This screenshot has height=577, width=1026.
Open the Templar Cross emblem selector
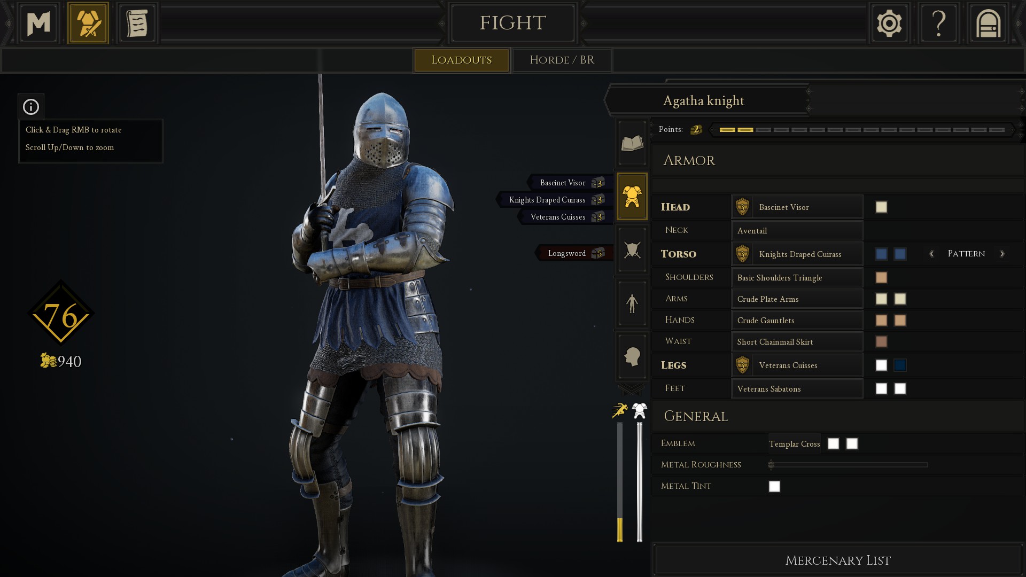794,443
